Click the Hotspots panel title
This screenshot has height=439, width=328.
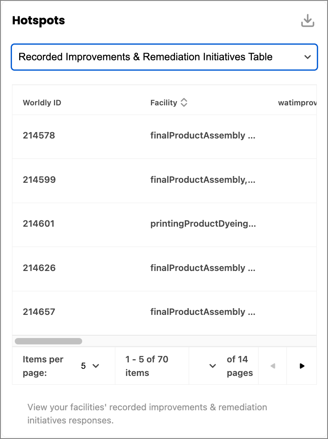click(x=39, y=20)
